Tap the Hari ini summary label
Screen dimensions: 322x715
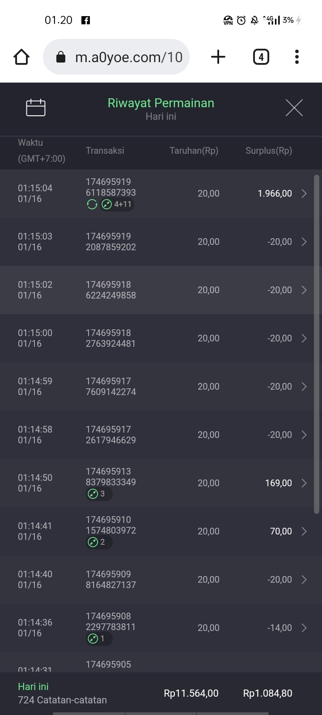(x=33, y=686)
